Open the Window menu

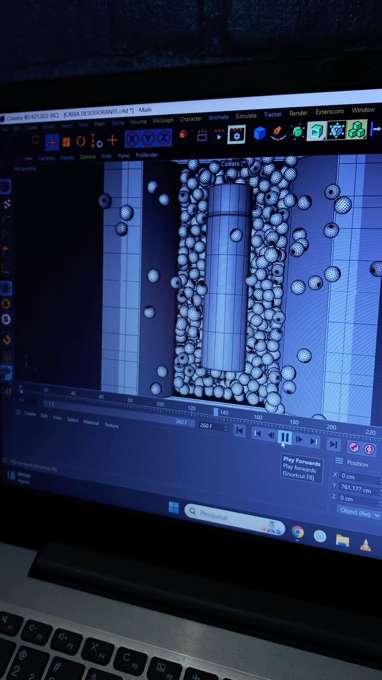click(x=363, y=110)
